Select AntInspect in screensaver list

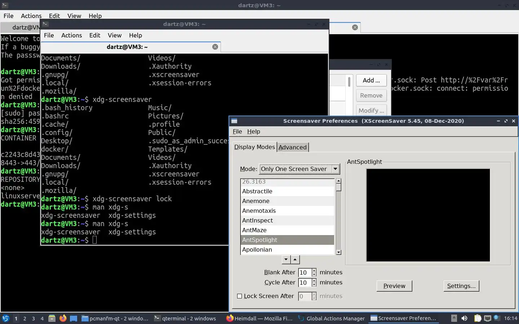click(x=287, y=220)
